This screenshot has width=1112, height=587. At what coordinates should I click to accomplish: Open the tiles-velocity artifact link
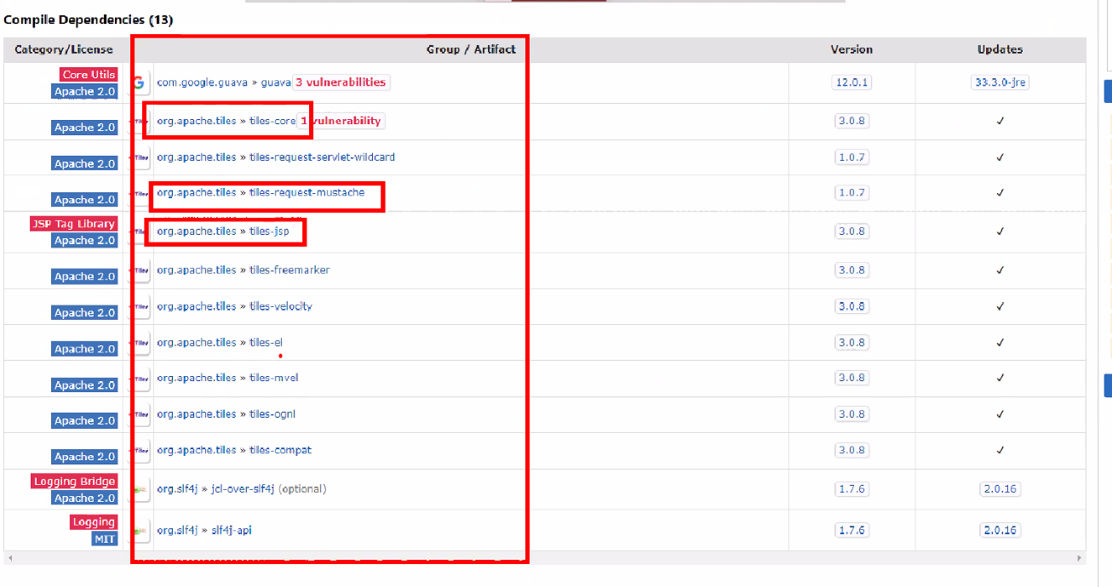pyautogui.click(x=281, y=306)
